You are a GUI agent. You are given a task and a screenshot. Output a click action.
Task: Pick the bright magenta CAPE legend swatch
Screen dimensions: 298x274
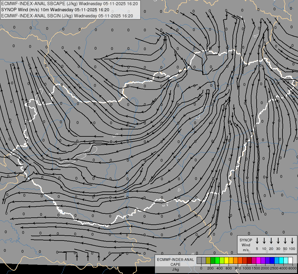point(258,260)
